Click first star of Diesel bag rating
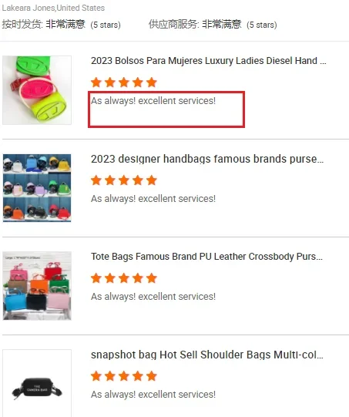This screenshot has width=349, height=417. [96, 82]
